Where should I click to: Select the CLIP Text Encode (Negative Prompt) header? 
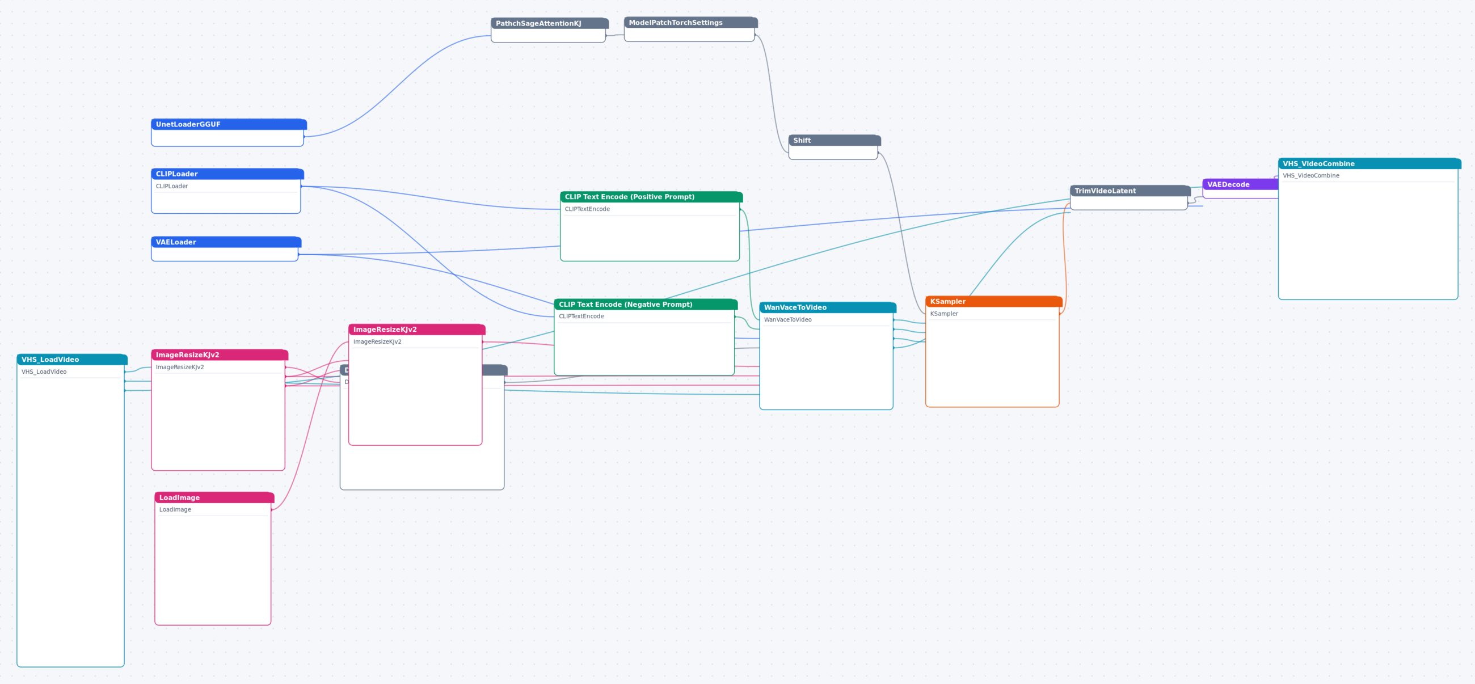[x=646, y=305]
